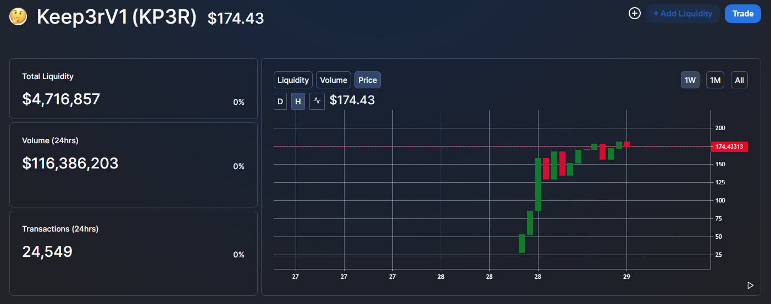Screen dimensions: 771x304
Task: Click the 29 date axis label
Action: 626,277
